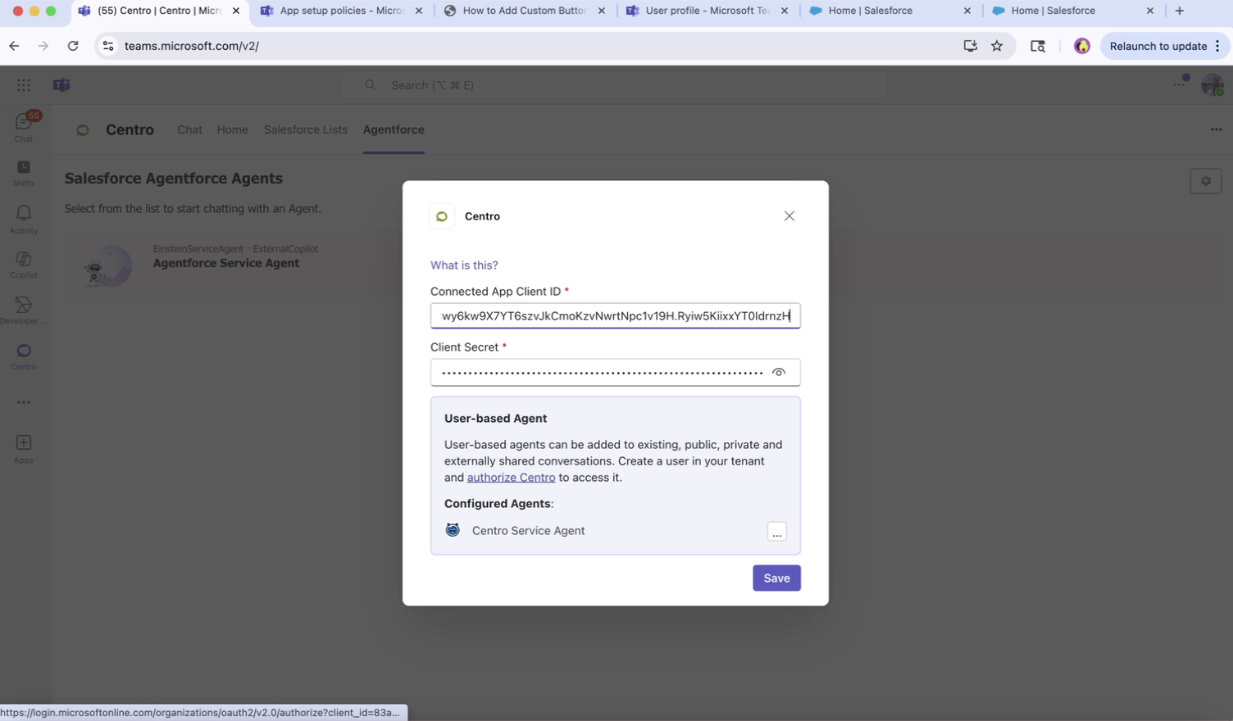Go forward in the browser
This screenshot has height=721, width=1233.
tap(43, 46)
